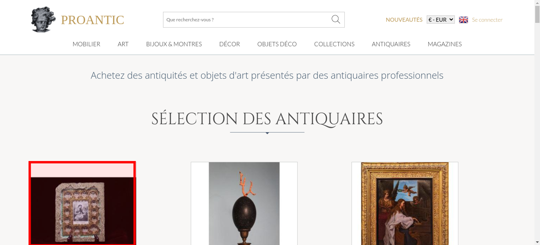Open the ANTIQUAIRES menu
This screenshot has height=245, width=540.
click(391, 44)
